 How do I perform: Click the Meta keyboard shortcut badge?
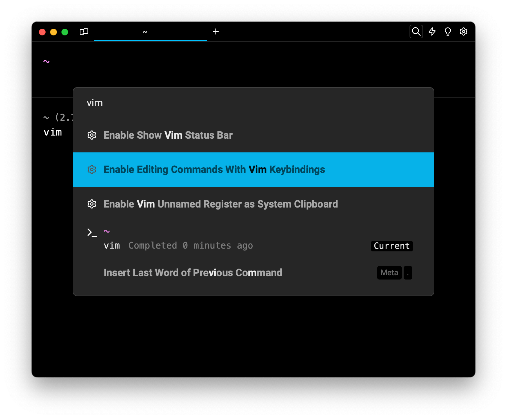(389, 273)
